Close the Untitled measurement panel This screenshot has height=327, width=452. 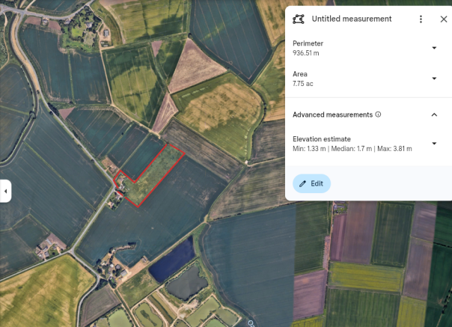[443, 19]
